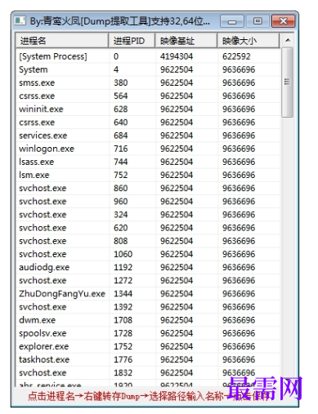
Task: Click the scrollbar up arrow
Action: pyautogui.click(x=287, y=40)
